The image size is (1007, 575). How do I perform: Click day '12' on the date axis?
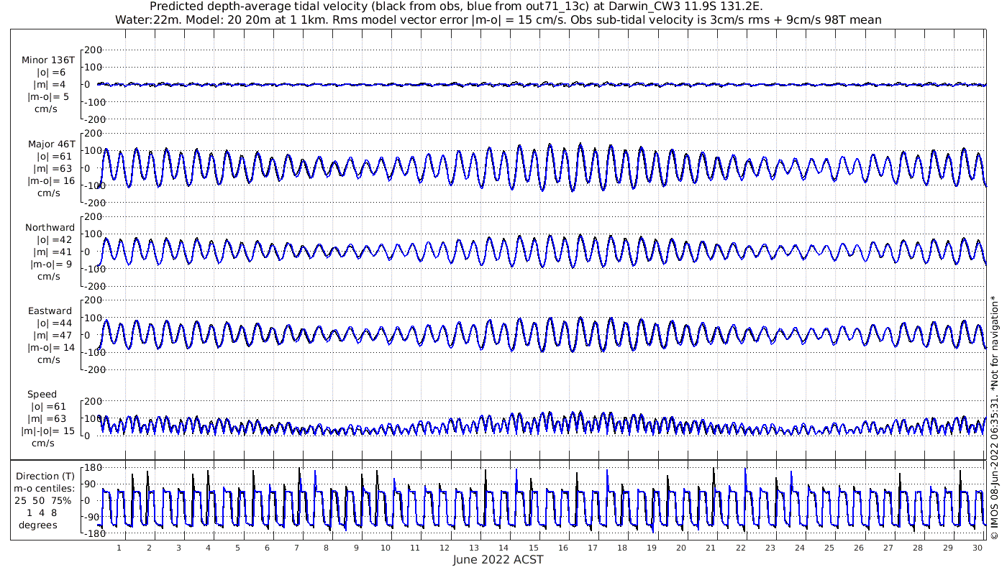445,548
